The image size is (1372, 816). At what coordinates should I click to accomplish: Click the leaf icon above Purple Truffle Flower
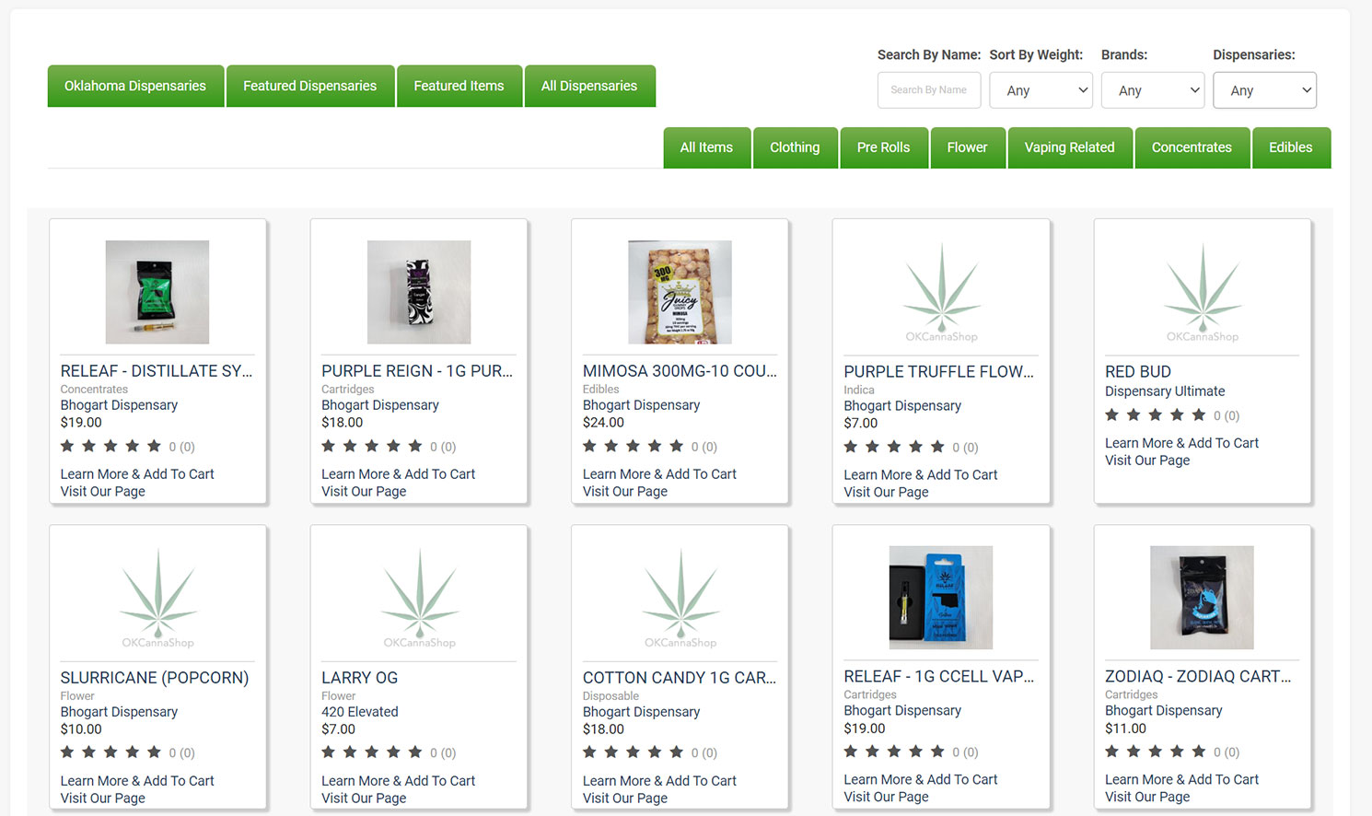941,293
